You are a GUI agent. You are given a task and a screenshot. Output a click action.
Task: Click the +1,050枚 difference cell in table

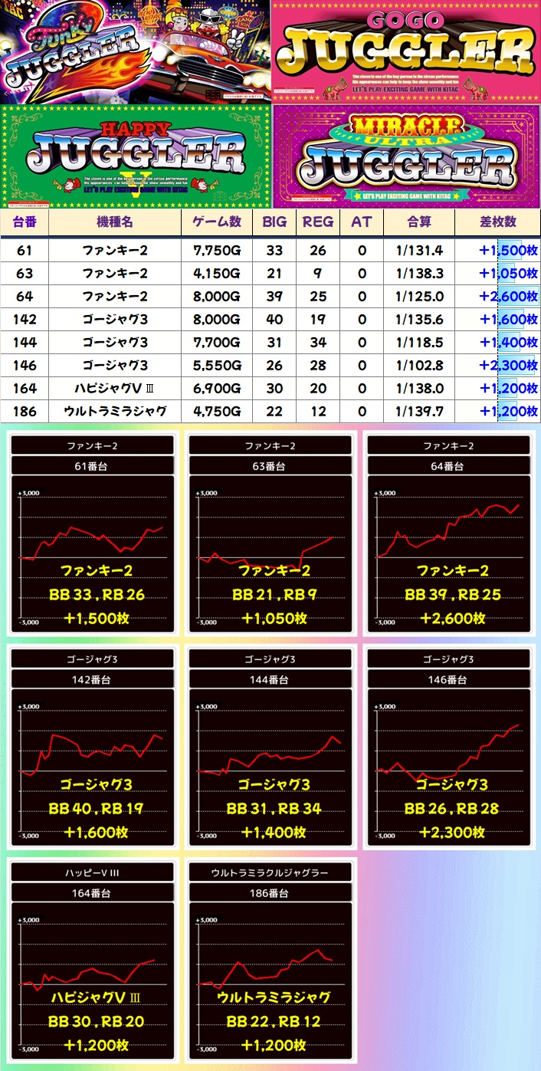[498, 273]
